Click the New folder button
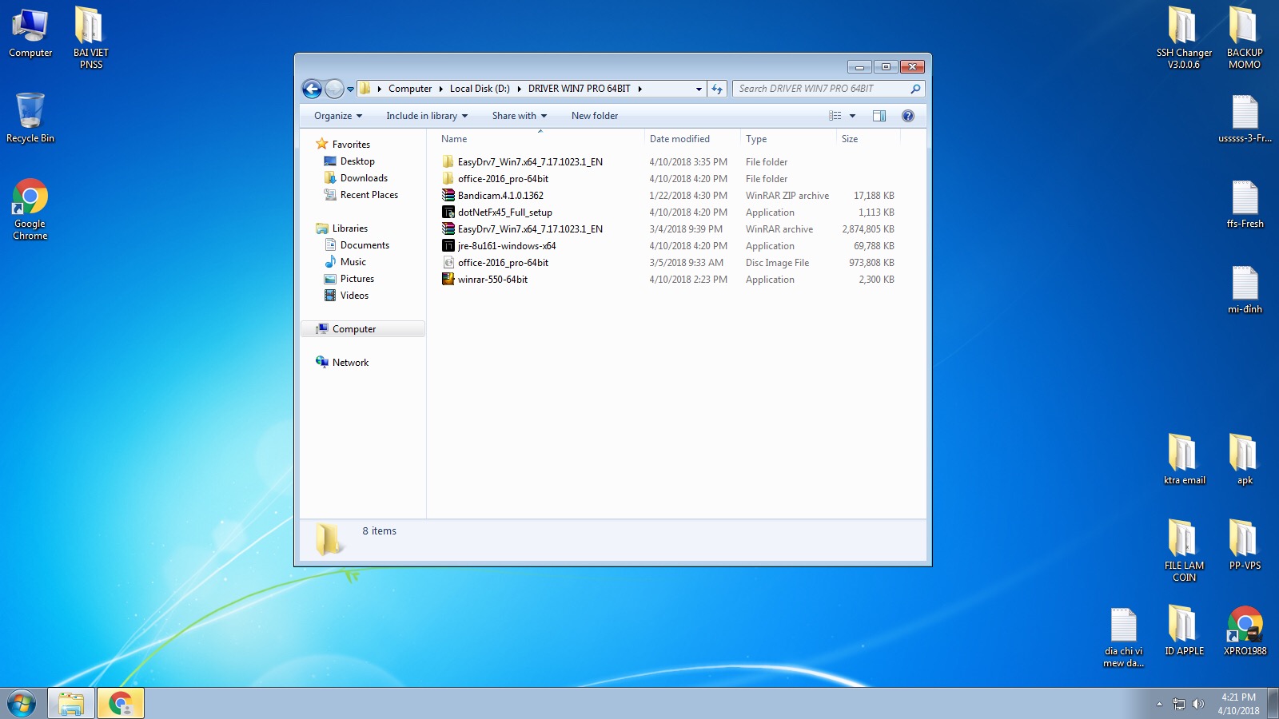The height and width of the screenshot is (719, 1279). tap(594, 116)
